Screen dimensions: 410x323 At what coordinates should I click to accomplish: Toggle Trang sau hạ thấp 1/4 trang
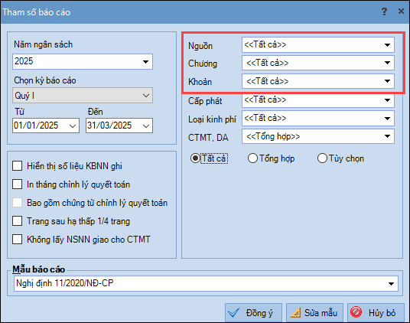(x=18, y=221)
